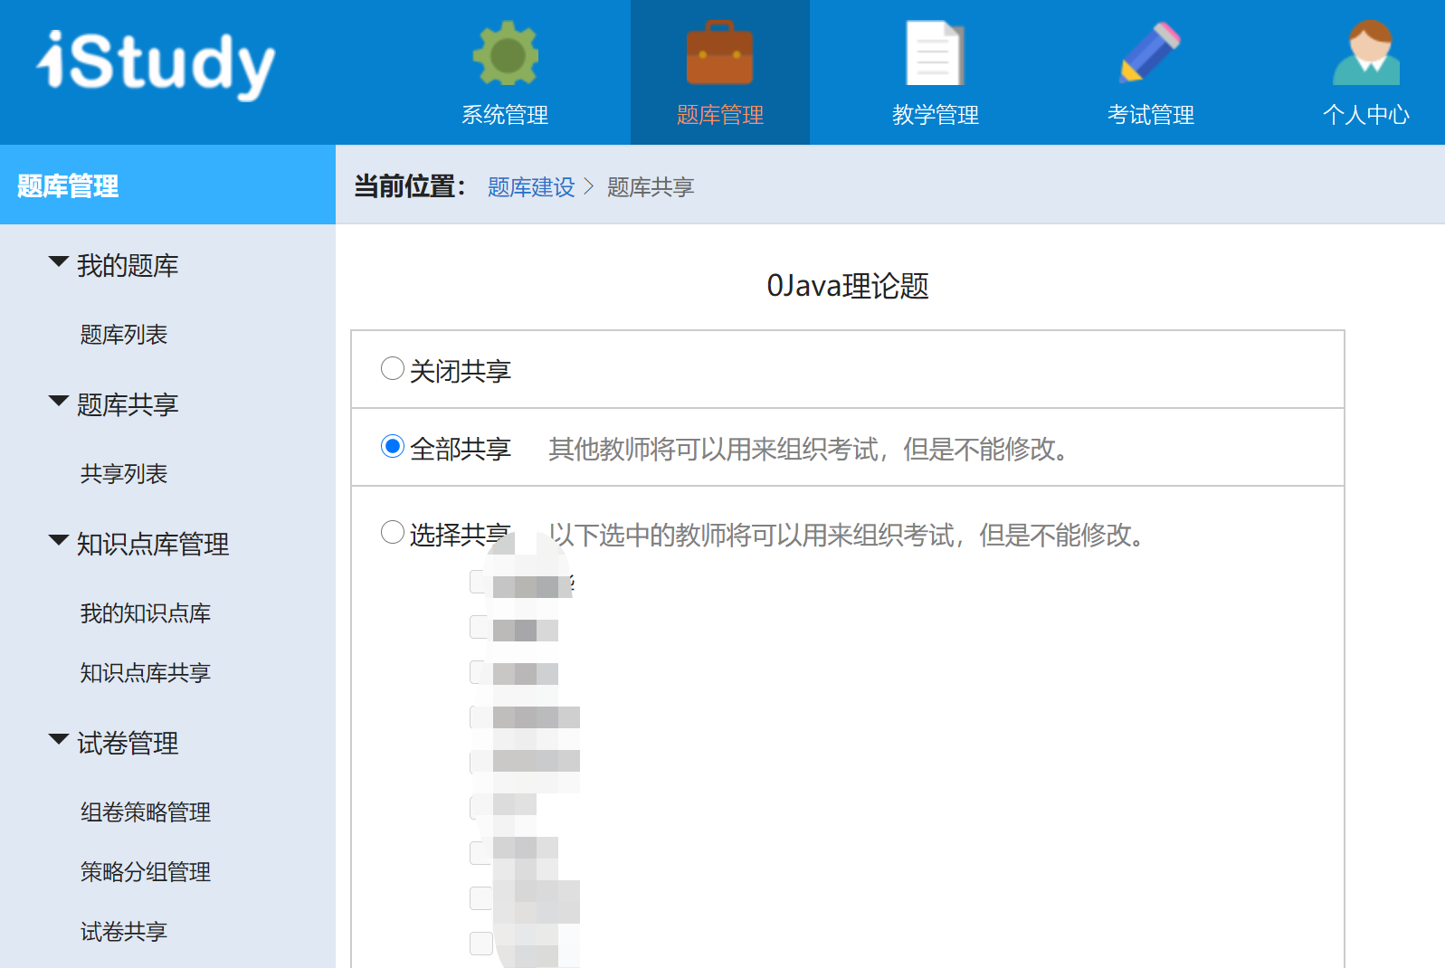Open 教学管理 in the top navigation
The width and height of the screenshot is (1445, 968).
pos(935,115)
